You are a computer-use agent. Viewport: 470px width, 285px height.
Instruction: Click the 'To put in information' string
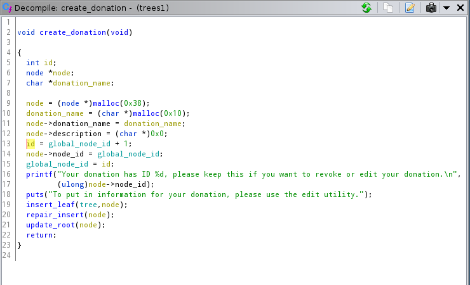[206, 195]
